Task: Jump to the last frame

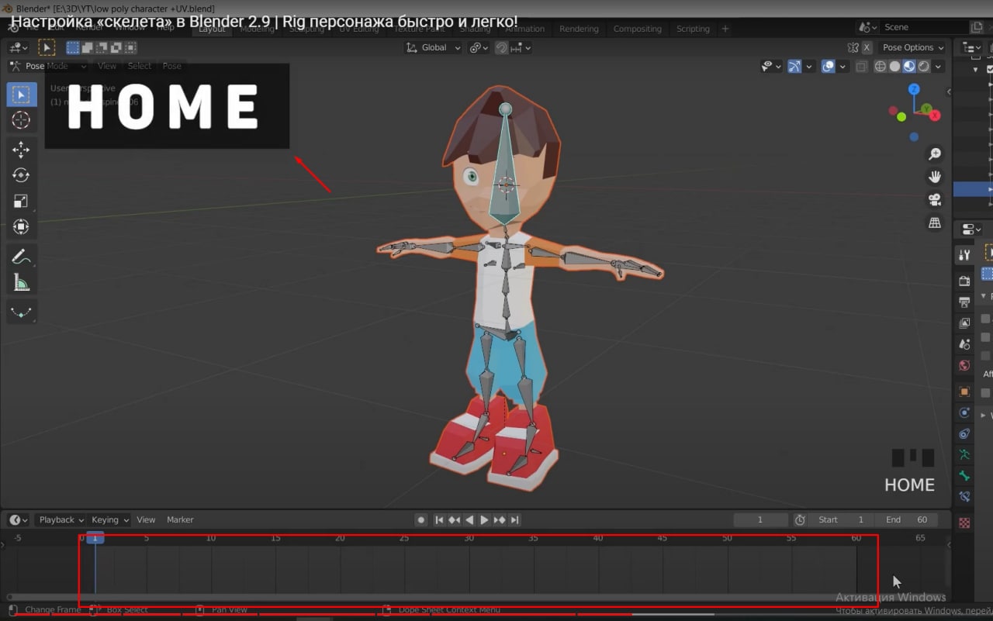Action: coord(514,519)
